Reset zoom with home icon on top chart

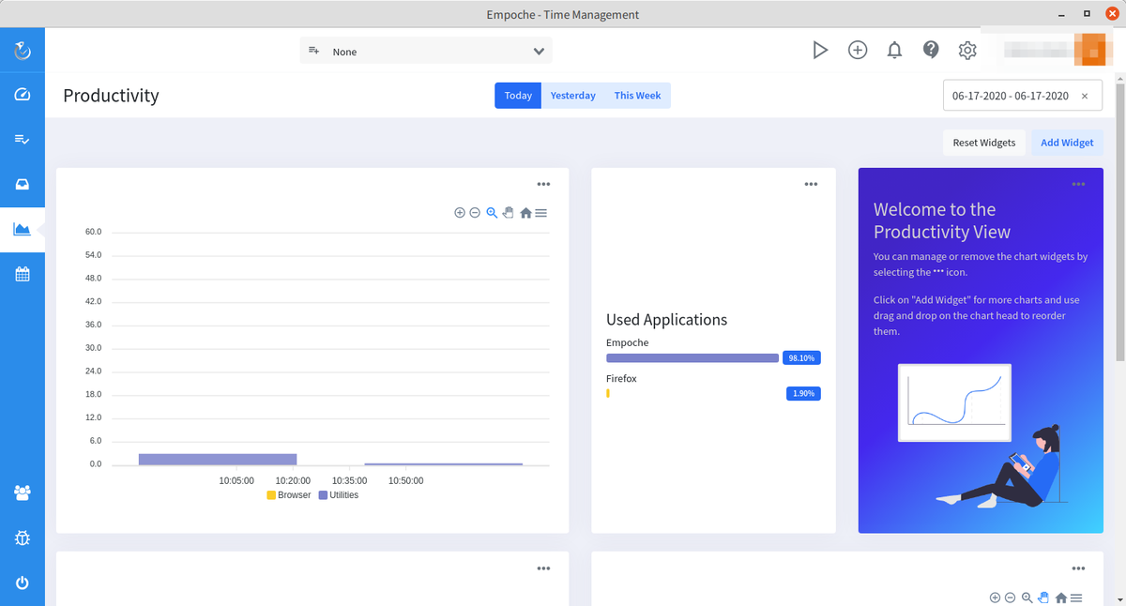pos(525,213)
